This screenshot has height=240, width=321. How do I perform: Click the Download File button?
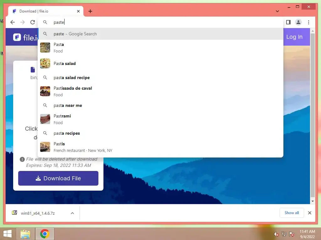[x=58, y=178]
